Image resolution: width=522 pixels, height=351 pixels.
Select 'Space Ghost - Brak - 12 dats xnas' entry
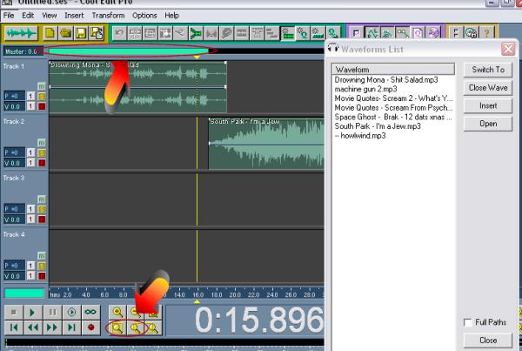393,117
